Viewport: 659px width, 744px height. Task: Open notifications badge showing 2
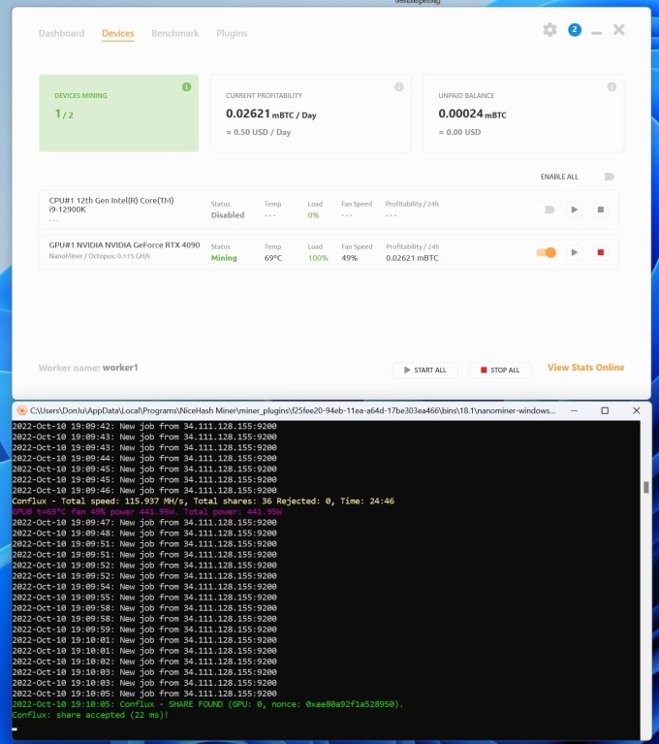click(x=575, y=30)
